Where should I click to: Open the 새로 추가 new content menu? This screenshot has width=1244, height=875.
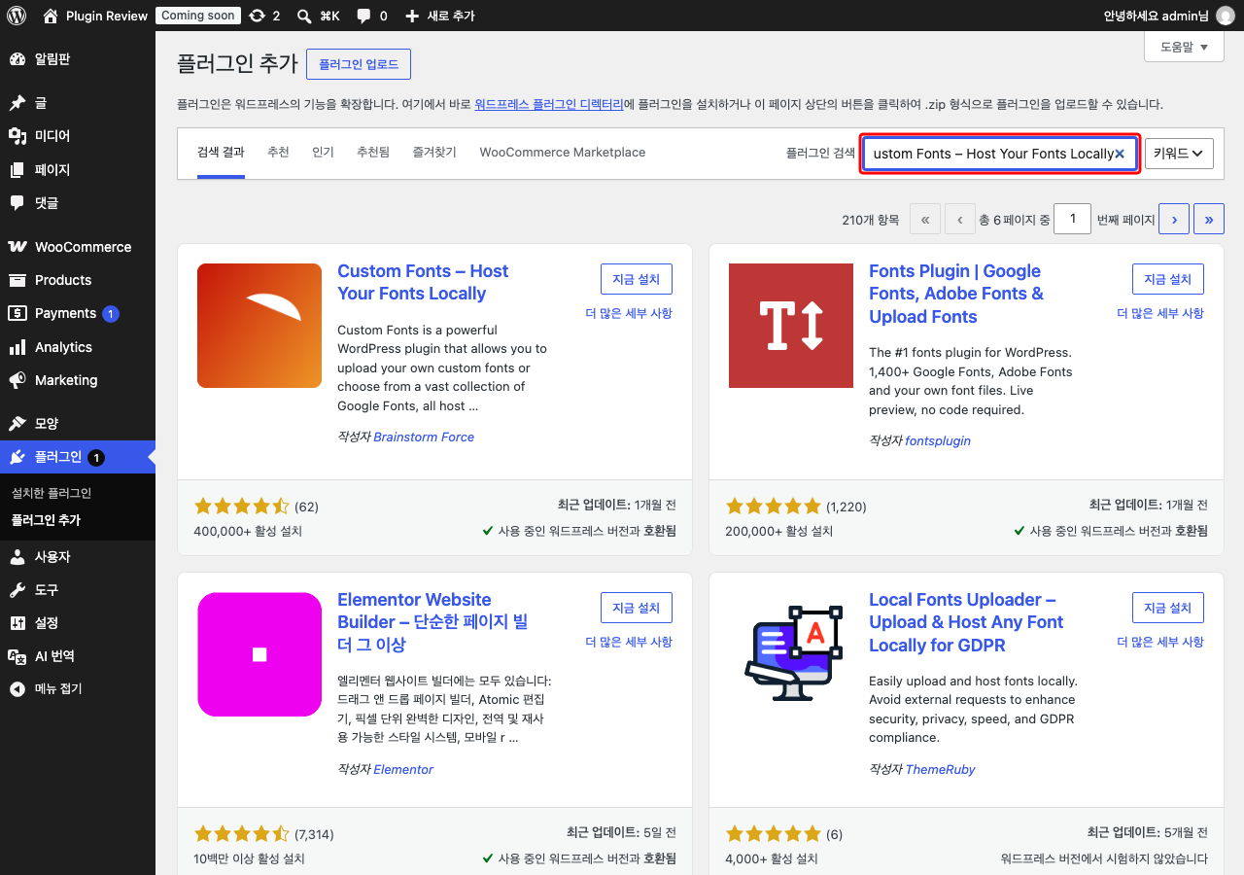click(439, 16)
